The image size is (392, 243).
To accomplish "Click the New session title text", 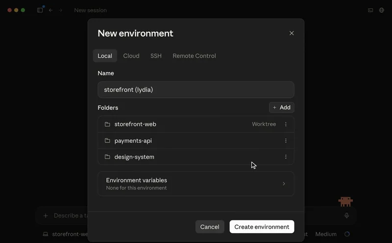I will pos(91,10).
